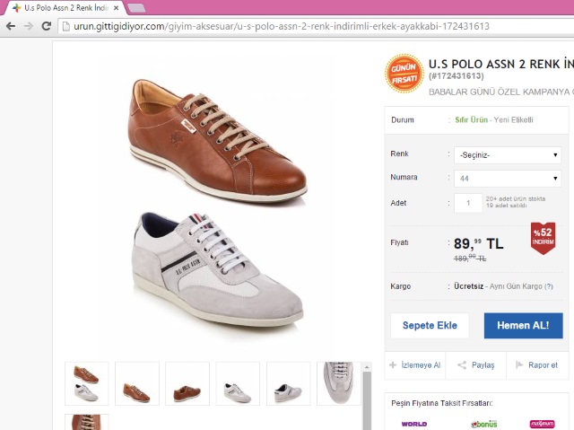574x430 pixels.
Task: Click the product number (#172431613)
Action: [457, 75]
